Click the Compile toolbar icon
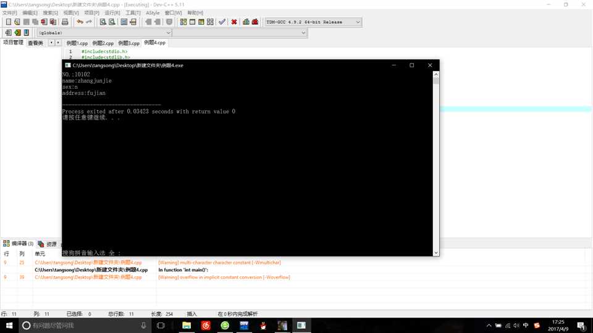593x333 pixels. (183, 22)
